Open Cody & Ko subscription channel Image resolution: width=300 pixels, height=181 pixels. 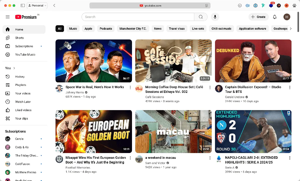pos(24,147)
